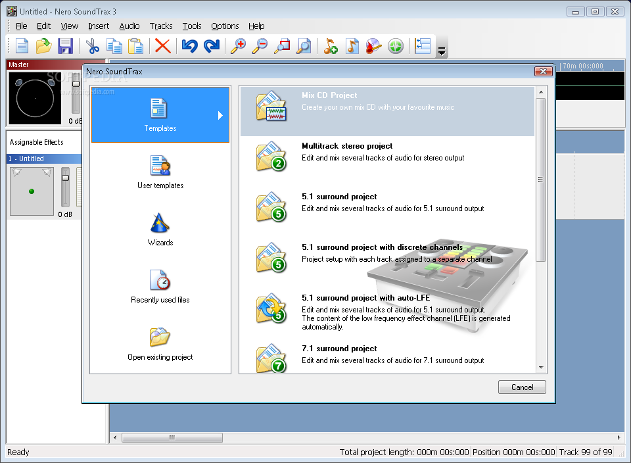Click the burn disc toolbar icon
The height and width of the screenshot is (463, 631).
[x=373, y=46]
